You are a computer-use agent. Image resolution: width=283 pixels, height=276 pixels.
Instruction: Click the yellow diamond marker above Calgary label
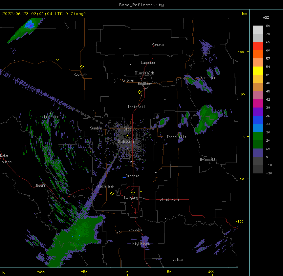[133, 193]
